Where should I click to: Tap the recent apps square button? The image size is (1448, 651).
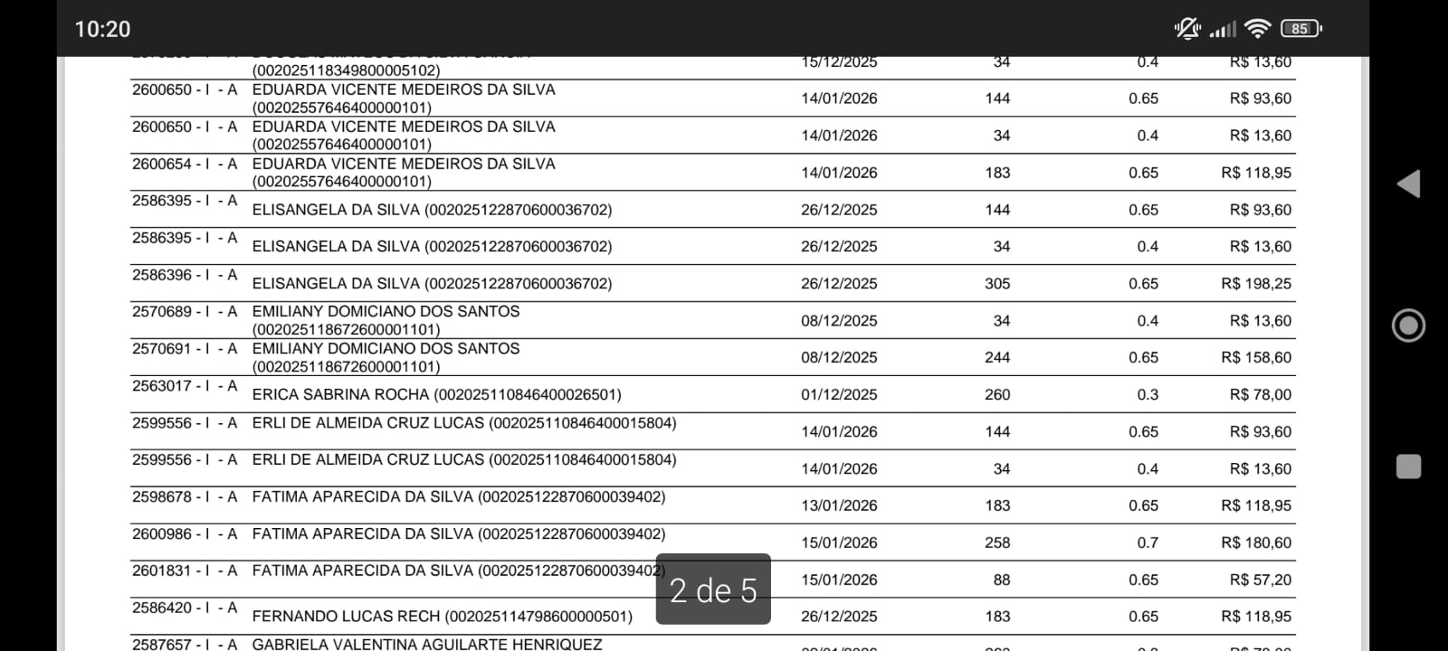tap(1408, 467)
